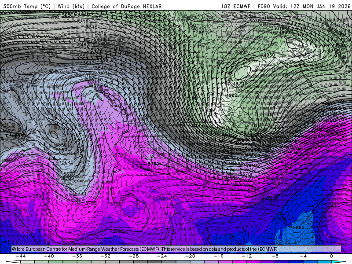The width and height of the screenshot is (352, 264).
Task: Select the -4 color scale label
Action: click(303, 256)
